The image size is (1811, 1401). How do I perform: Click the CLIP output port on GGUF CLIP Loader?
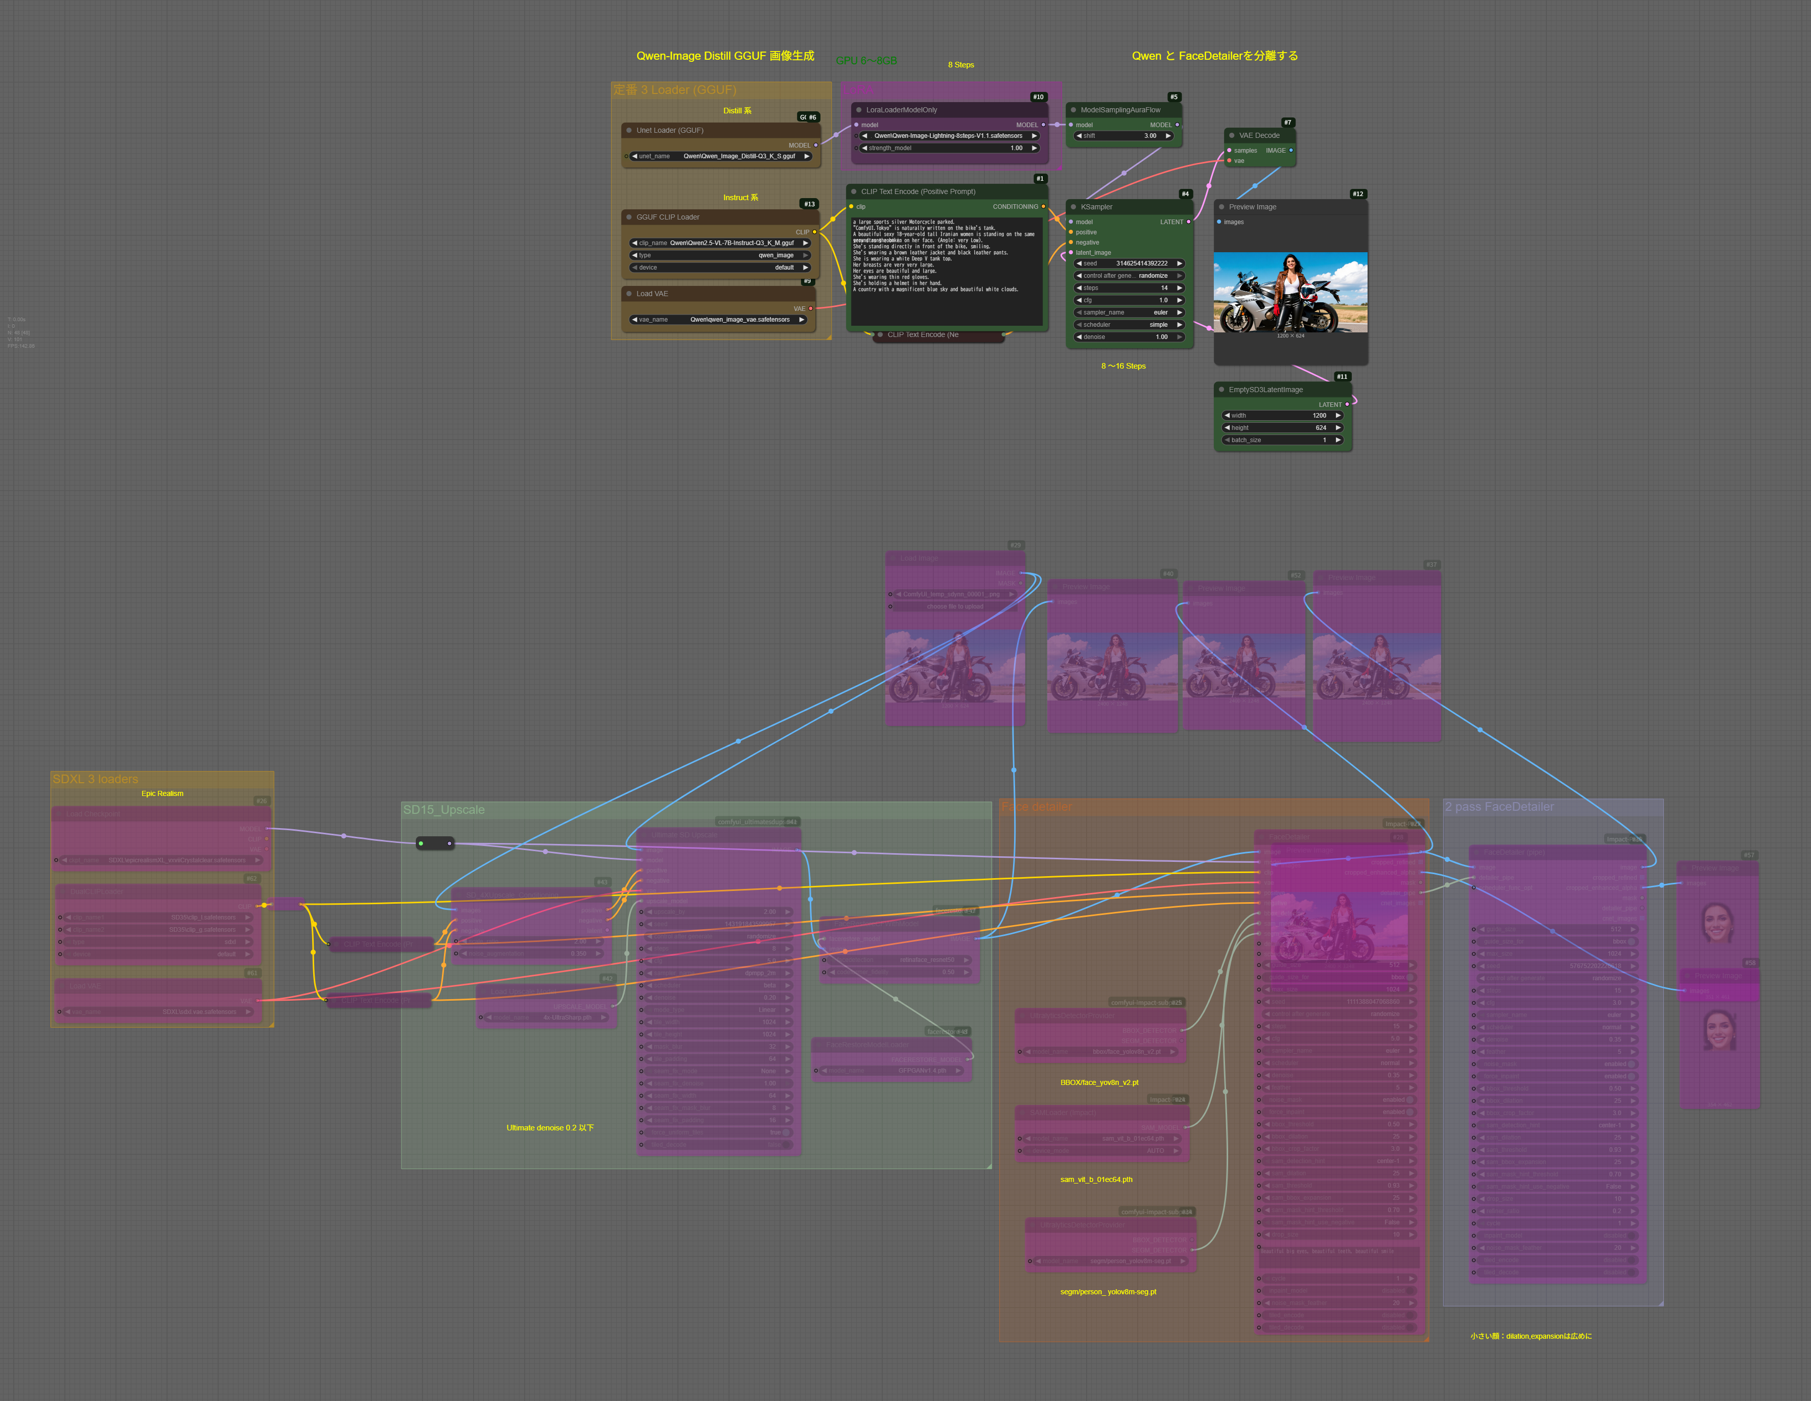[814, 232]
